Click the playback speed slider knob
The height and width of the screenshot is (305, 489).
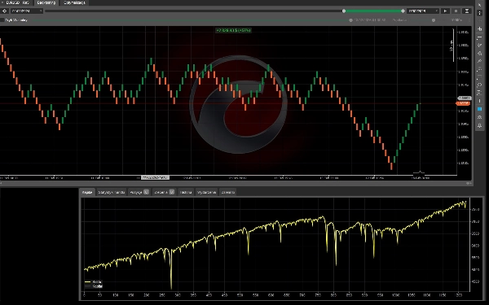tap(434, 20)
